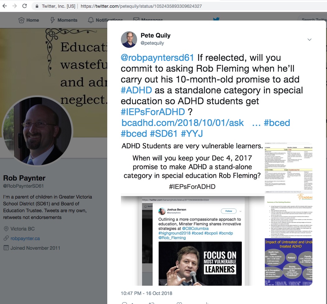This screenshot has height=304, width=327.
Task: Click the Notifications bell icon
Action: pyautogui.click(x=91, y=20)
